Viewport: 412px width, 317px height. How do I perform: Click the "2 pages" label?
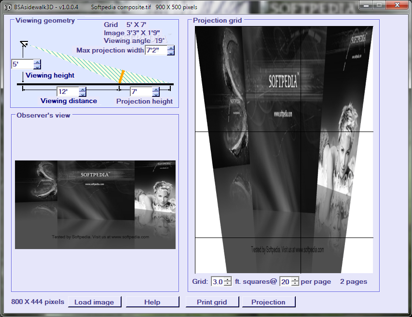[x=354, y=281]
